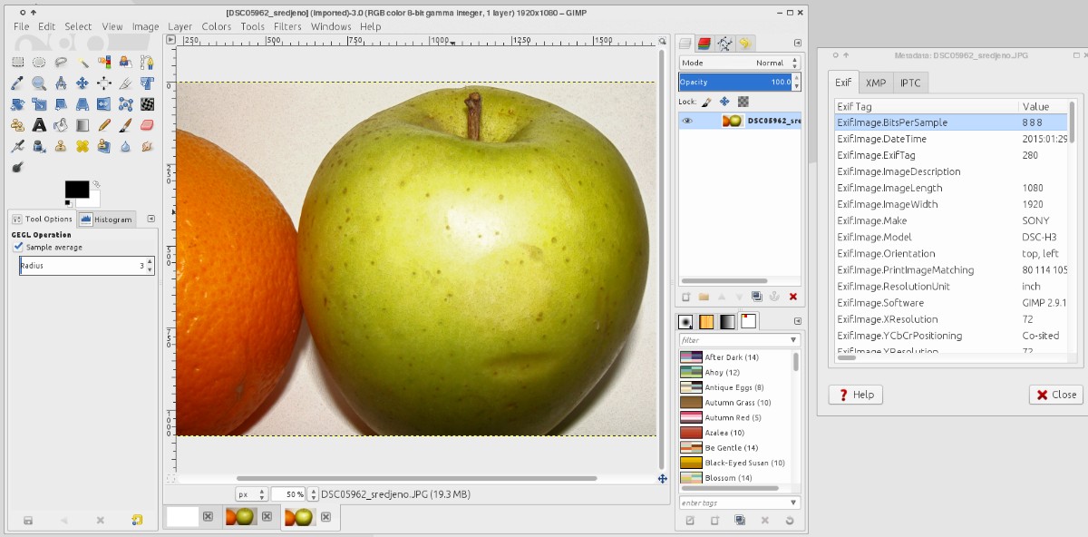Screen dimensions: 1088x537
Task: Select the Zoom magnifier tool
Action: tap(39, 83)
